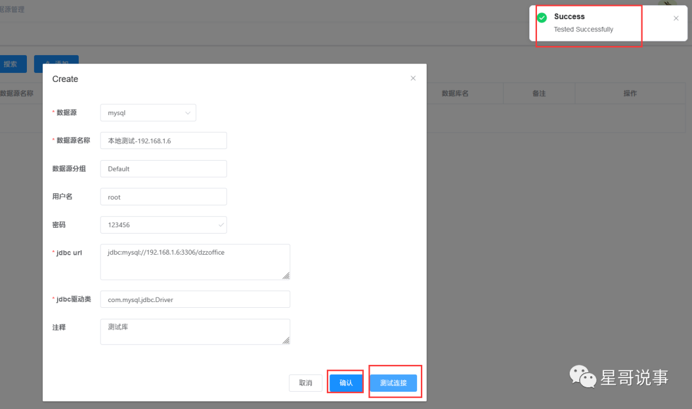Click the arrow icon inside the 密码 field
Screen dimensions: 692x409
pos(221,225)
